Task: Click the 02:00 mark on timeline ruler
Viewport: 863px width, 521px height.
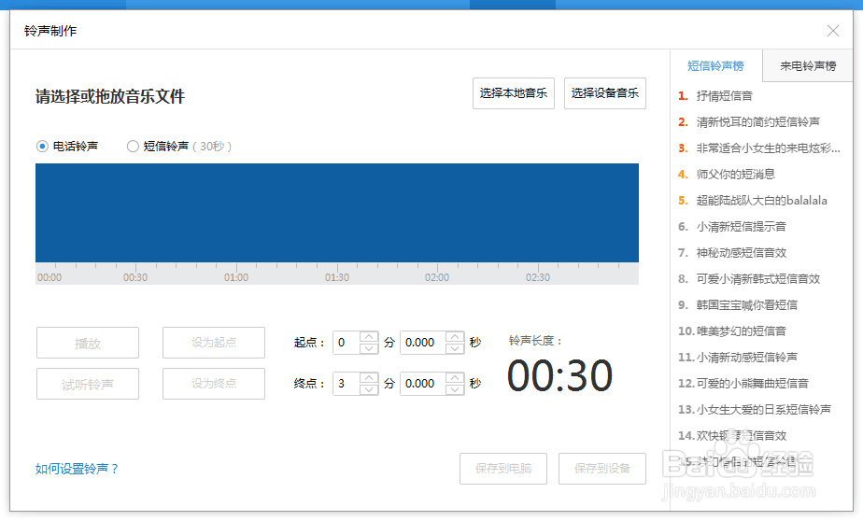Action: click(437, 277)
